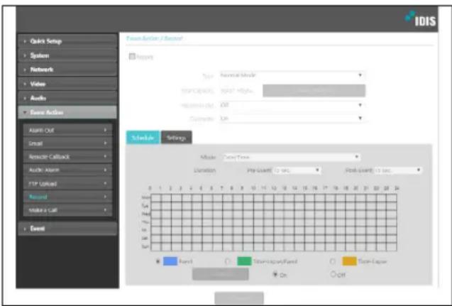Open the FTP Upload submenu item
The height and width of the screenshot is (306, 452).
pos(67,183)
